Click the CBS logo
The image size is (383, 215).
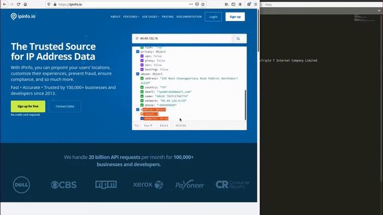coord(64,185)
